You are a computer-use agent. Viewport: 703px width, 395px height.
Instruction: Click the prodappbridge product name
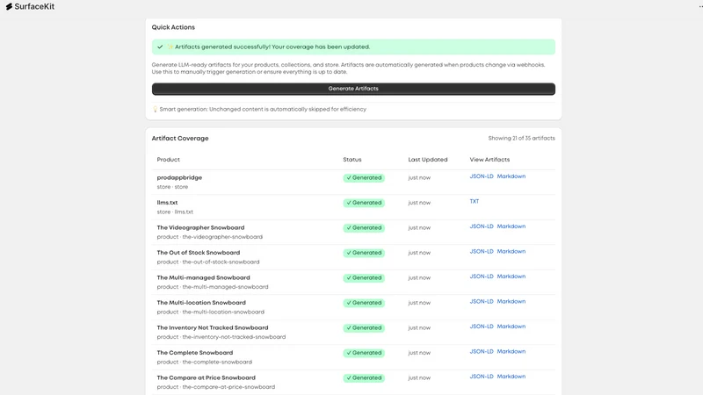pos(179,178)
